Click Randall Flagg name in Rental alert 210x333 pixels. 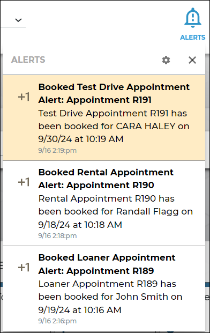pos(147,211)
